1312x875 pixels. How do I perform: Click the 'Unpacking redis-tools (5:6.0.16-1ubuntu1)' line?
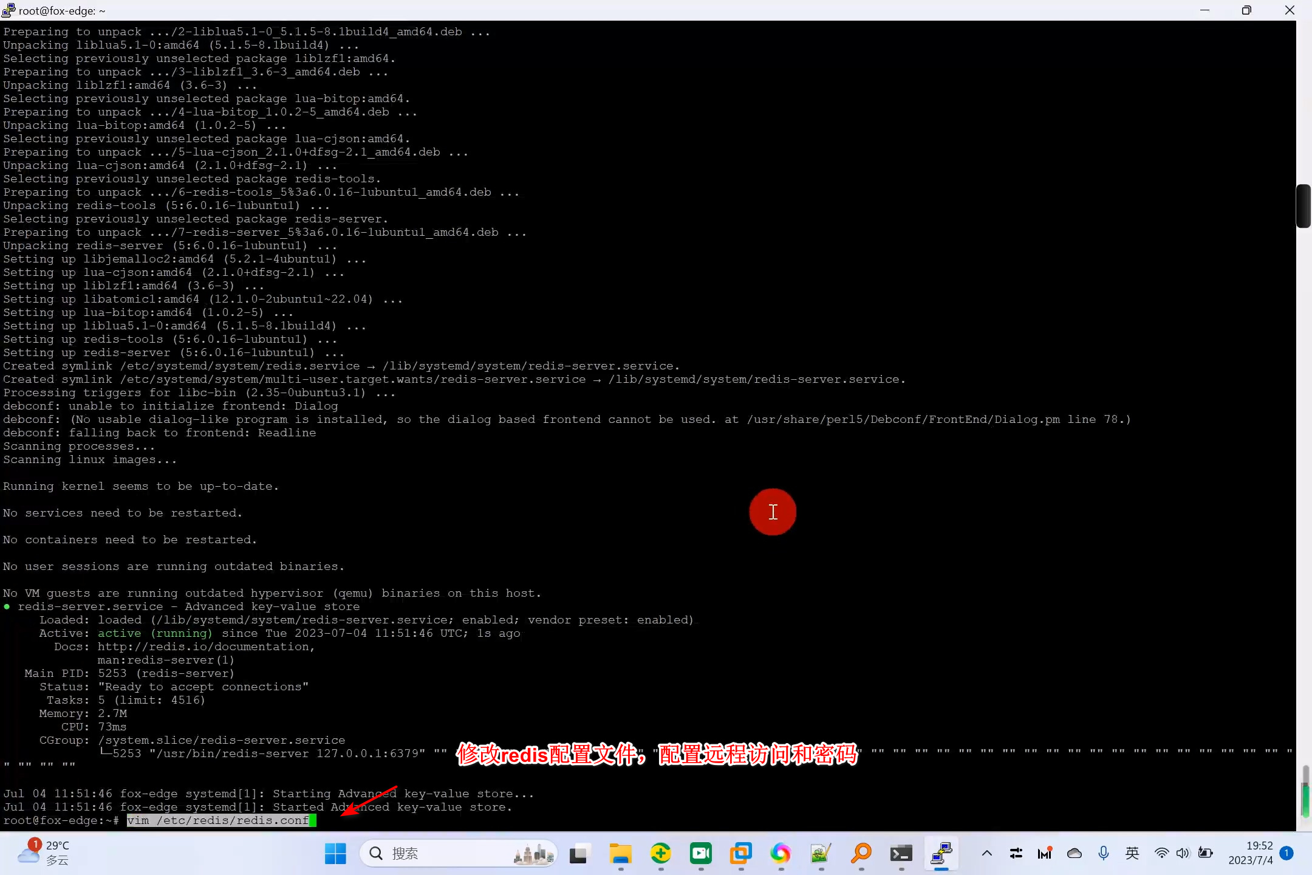click(166, 205)
